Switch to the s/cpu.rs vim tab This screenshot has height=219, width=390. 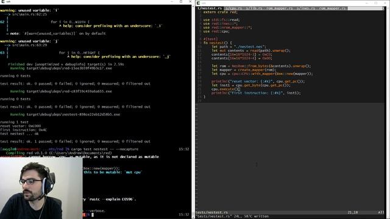tap(233, 8)
